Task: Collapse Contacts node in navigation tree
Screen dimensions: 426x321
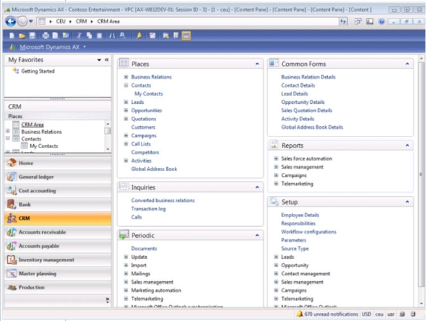Action: [8, 138]
